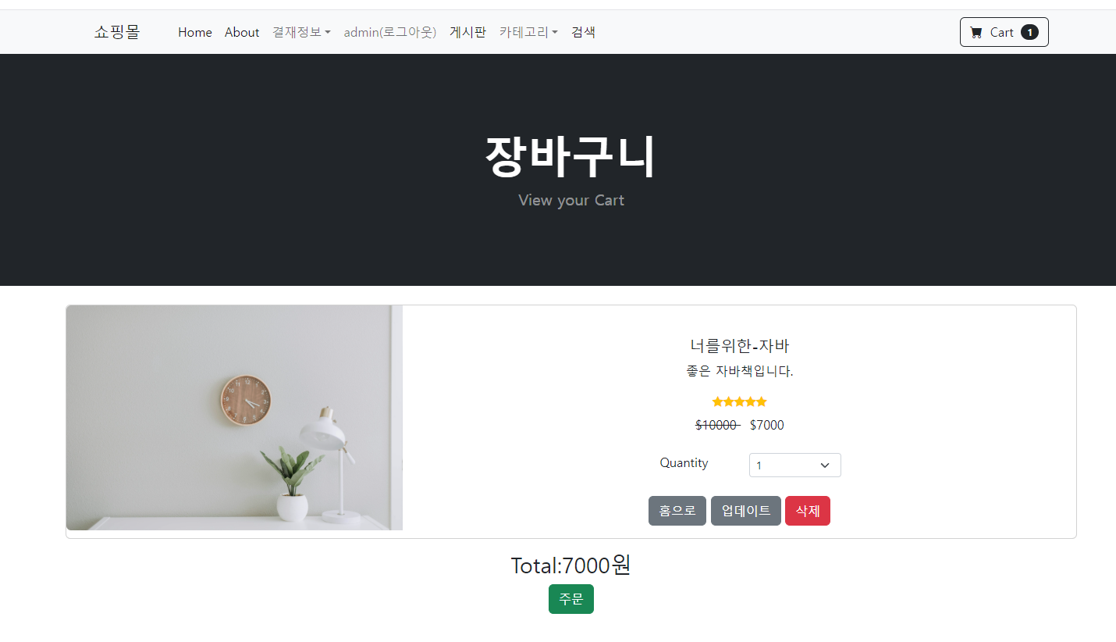1116x642 pixels.
Task: Place order with the green 주문 button
Action: click(571, 599)
